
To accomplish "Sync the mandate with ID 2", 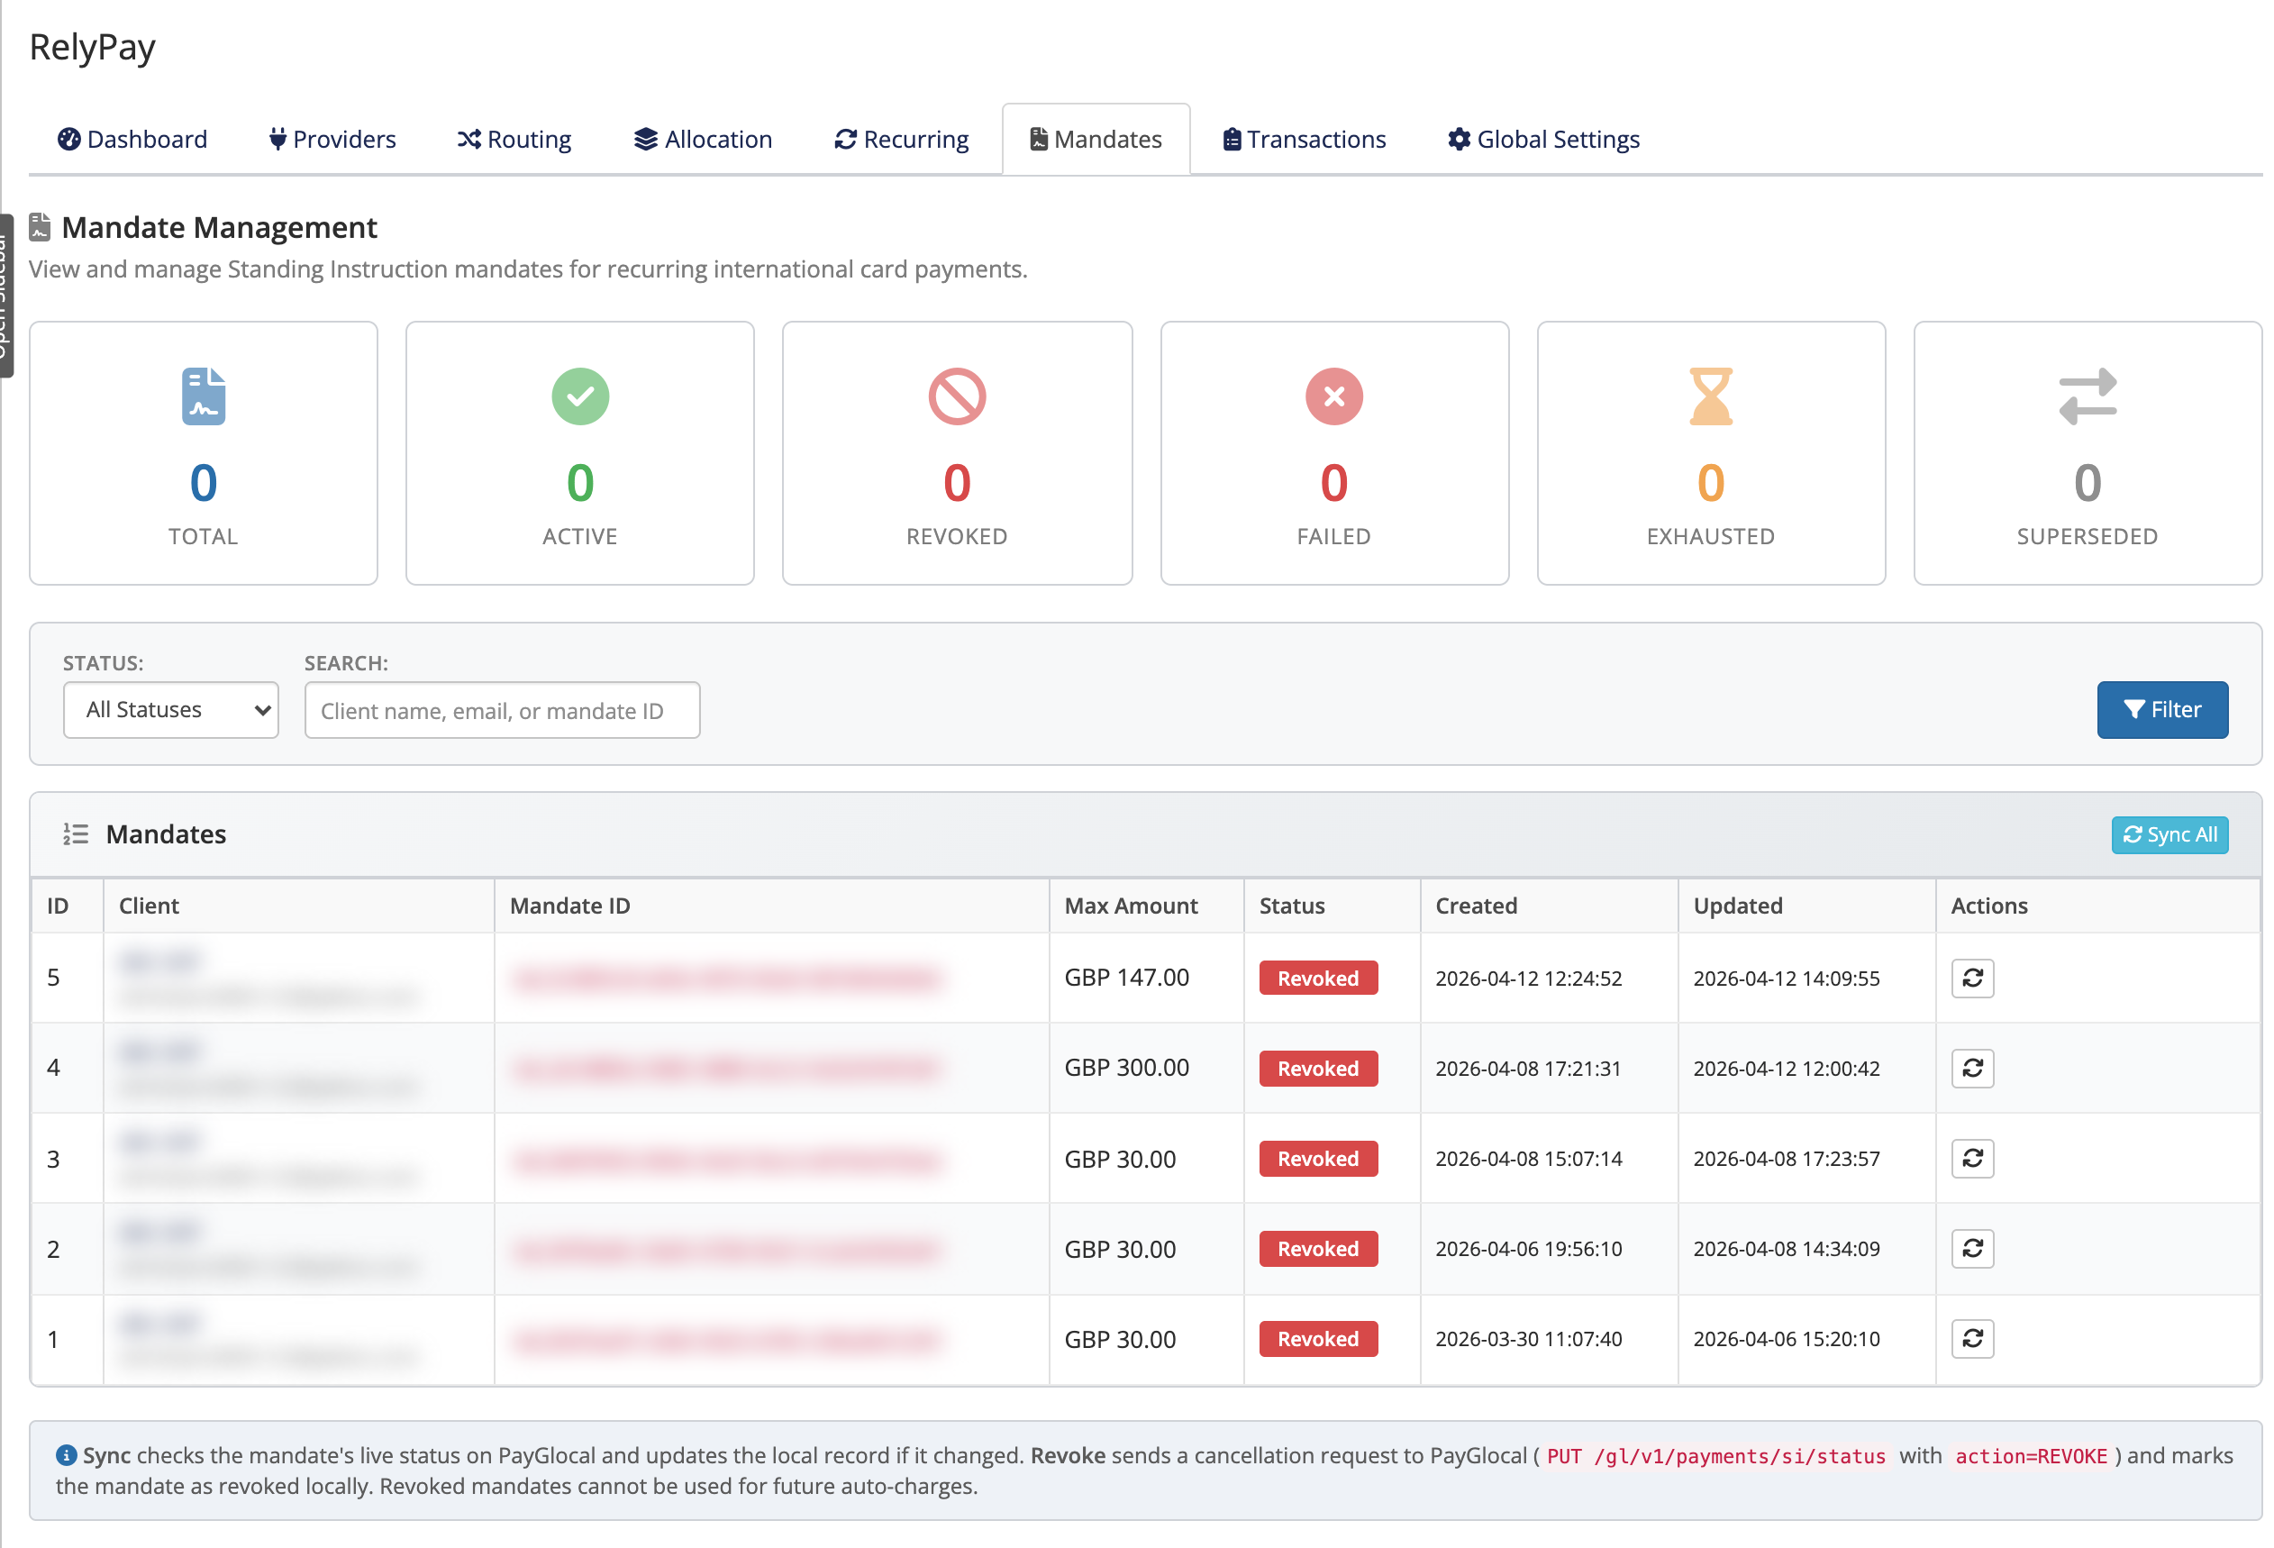I will [1971, 1248].
